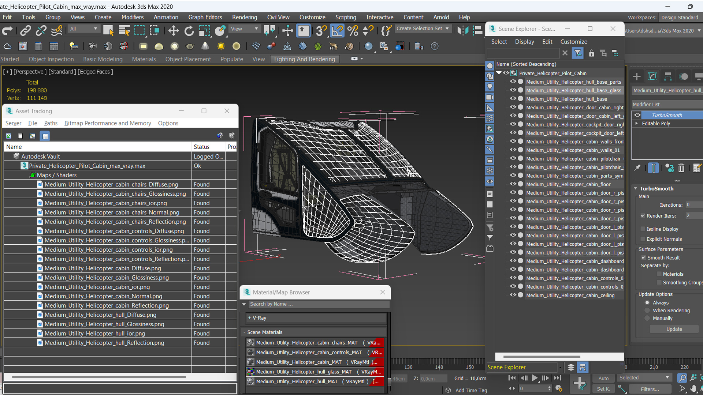Select the Rotate transform tool

(x=189, y=30)
